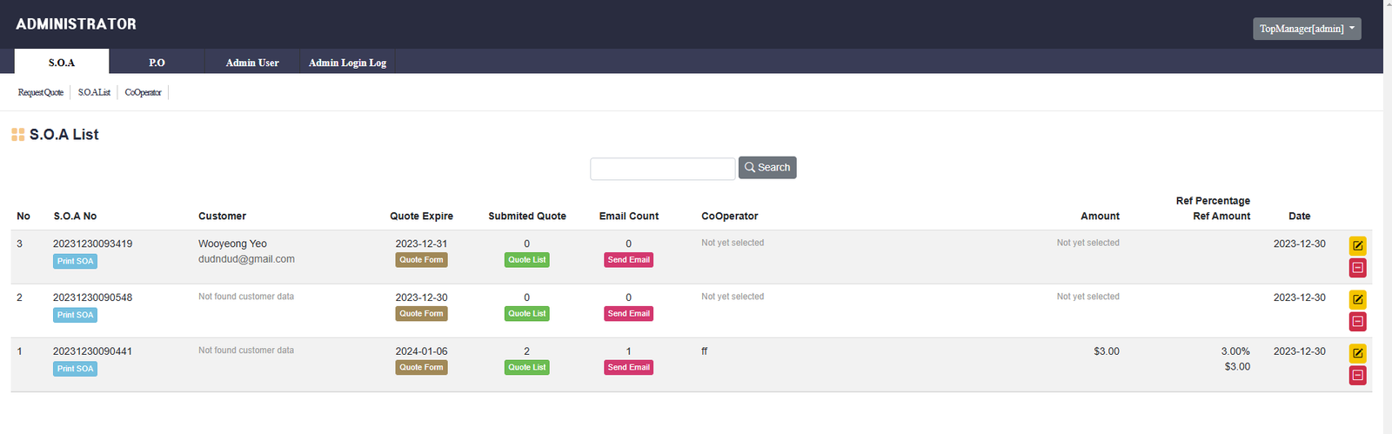Edit the row with S.O.A 20231230090548
The width and height of the screenshot is (1392, 434).
(1357, 299)
